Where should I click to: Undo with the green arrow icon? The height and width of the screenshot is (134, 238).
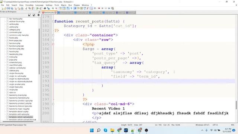click(x=37, y=8)
